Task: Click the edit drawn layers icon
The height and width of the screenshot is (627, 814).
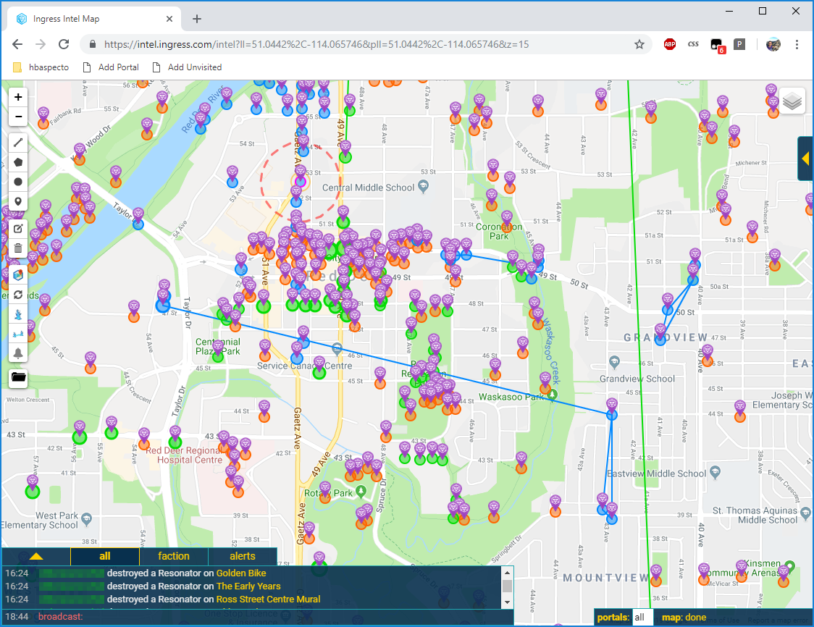Action: click(x=18, y=229)
